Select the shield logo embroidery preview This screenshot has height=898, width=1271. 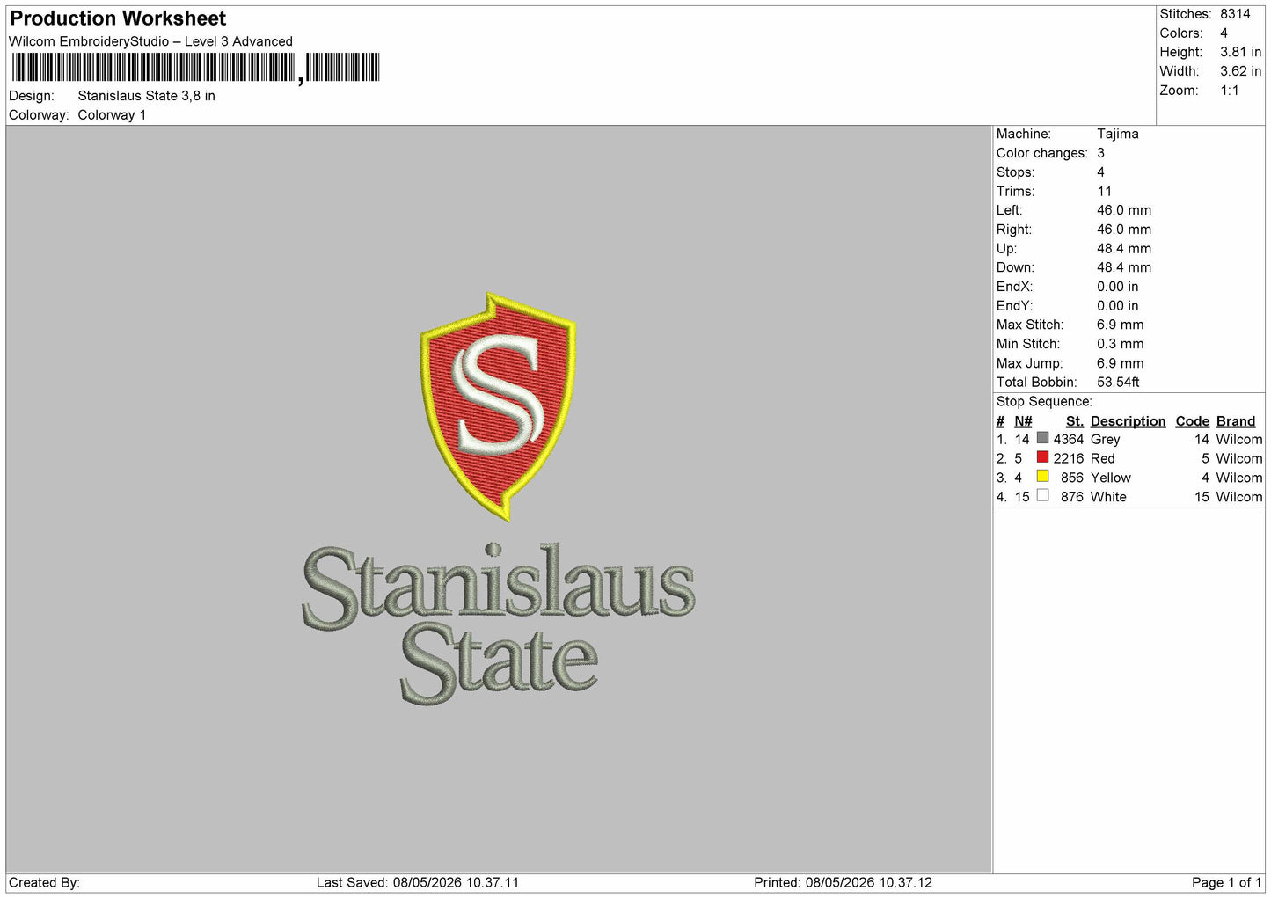[x=498, y=406]
